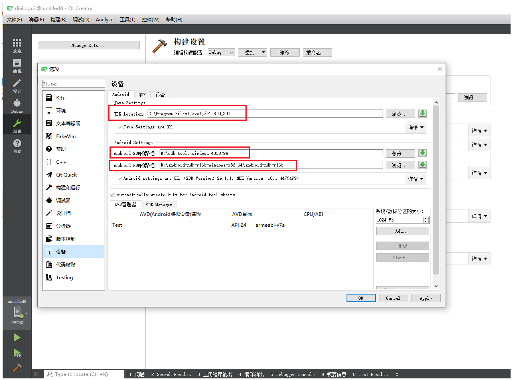Open the 帮助 (Help) mode icon
Image resolution: width=521 pixels, height=380 pixels.
tap(16, 145)
